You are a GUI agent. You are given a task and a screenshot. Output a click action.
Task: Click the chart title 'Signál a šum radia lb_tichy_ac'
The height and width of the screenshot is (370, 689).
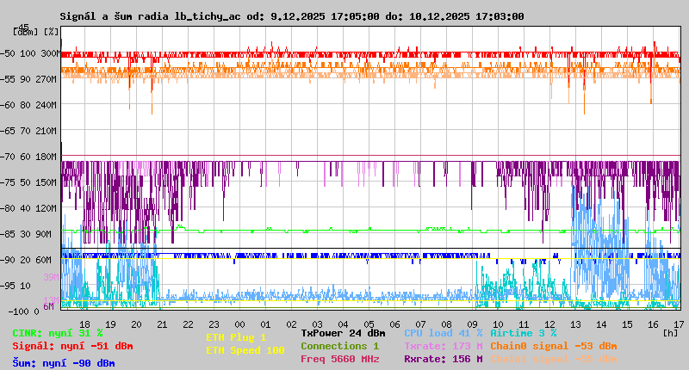click(150, 16)
